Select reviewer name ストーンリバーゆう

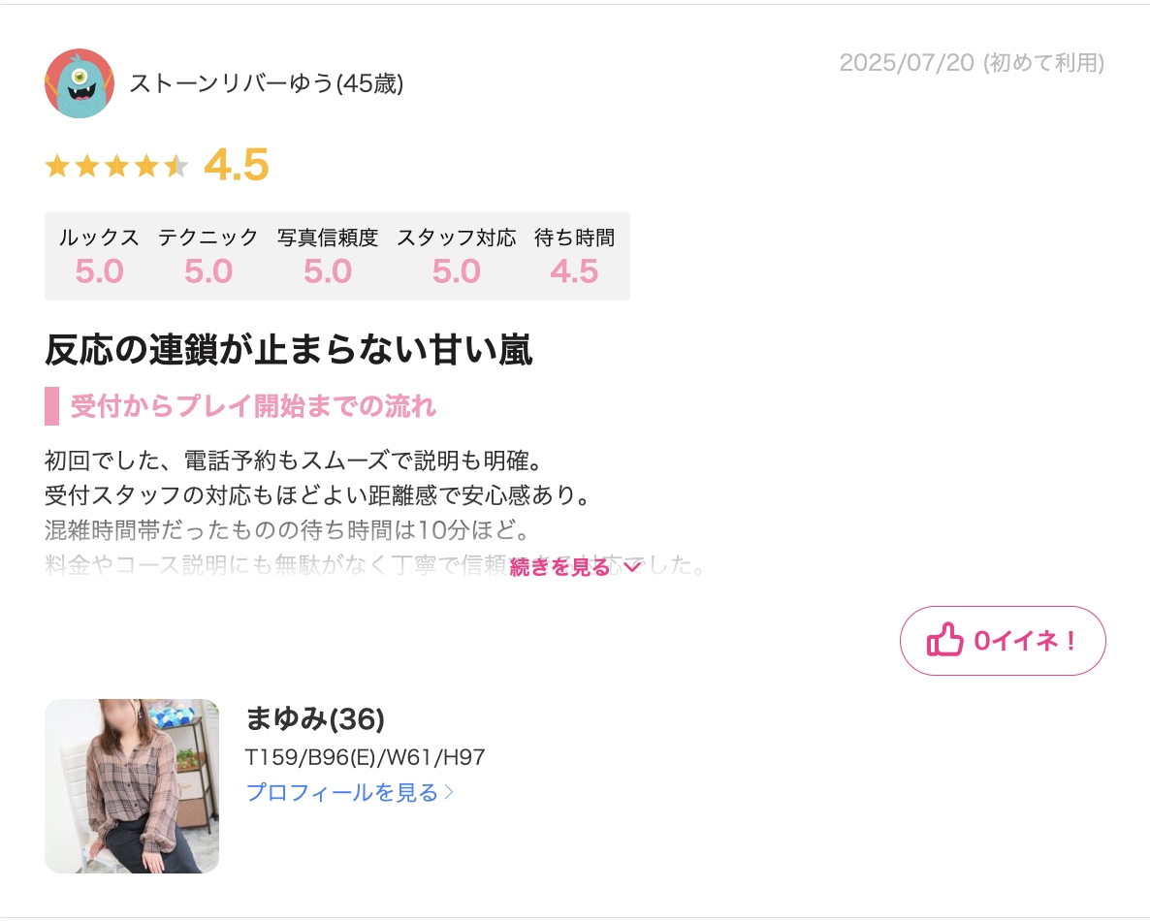(232, 83)
